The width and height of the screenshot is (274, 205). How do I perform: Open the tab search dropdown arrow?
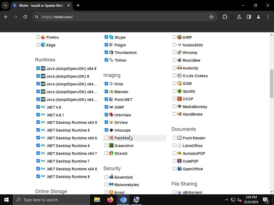(5, 5)
